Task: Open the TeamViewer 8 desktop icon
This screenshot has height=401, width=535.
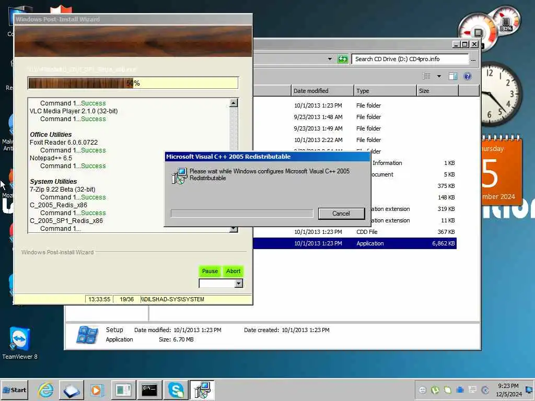Action: (x=20, y=343)
